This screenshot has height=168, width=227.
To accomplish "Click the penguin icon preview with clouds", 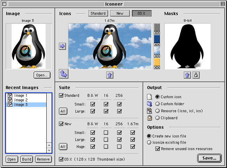I will (110, 46).
